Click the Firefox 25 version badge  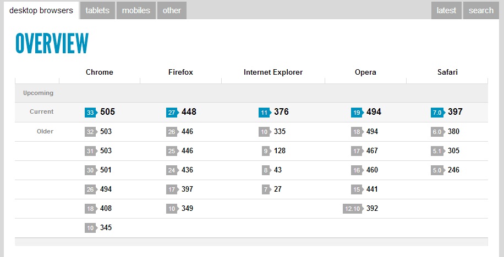173,151
